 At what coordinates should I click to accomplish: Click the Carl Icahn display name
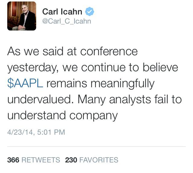[x=62, y=11]
